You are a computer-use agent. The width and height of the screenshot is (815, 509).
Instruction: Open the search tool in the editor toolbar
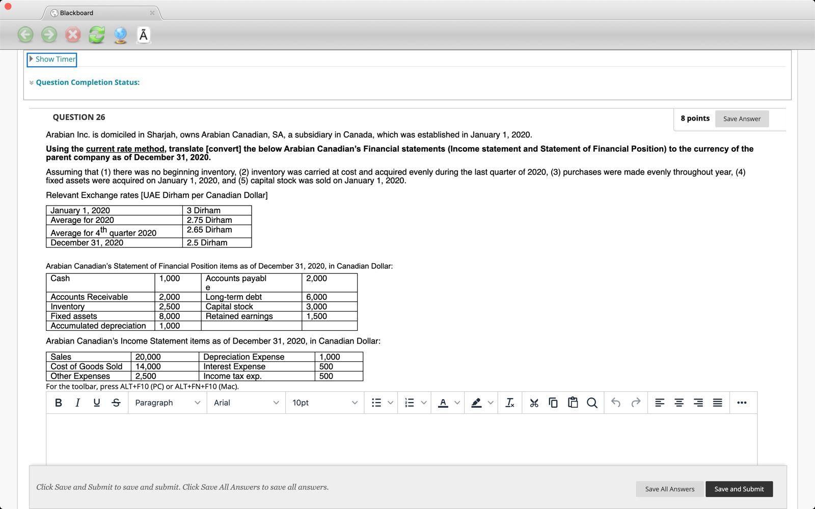tap(592, 403)
